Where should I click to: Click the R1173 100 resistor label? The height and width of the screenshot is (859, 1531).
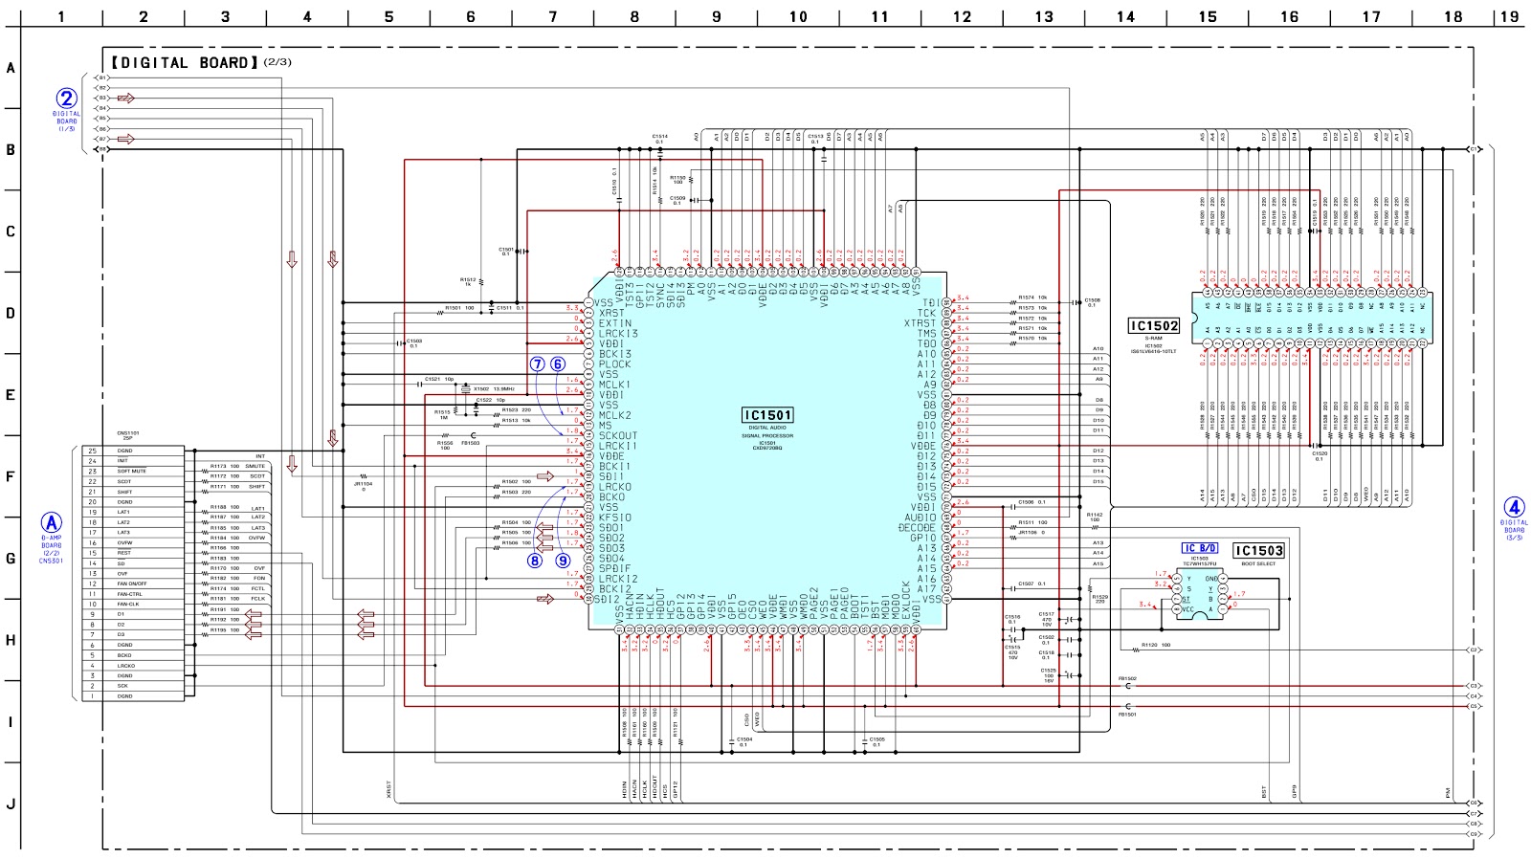coord(225,467)
